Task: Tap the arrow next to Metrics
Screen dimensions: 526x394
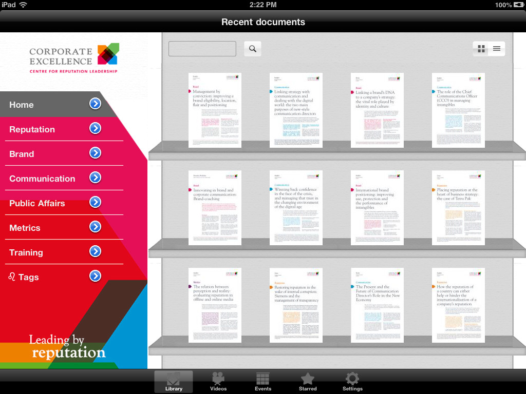Action: (95, 227)
